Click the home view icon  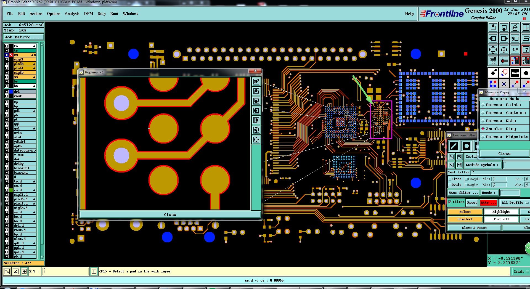click(x=515, y=28)
